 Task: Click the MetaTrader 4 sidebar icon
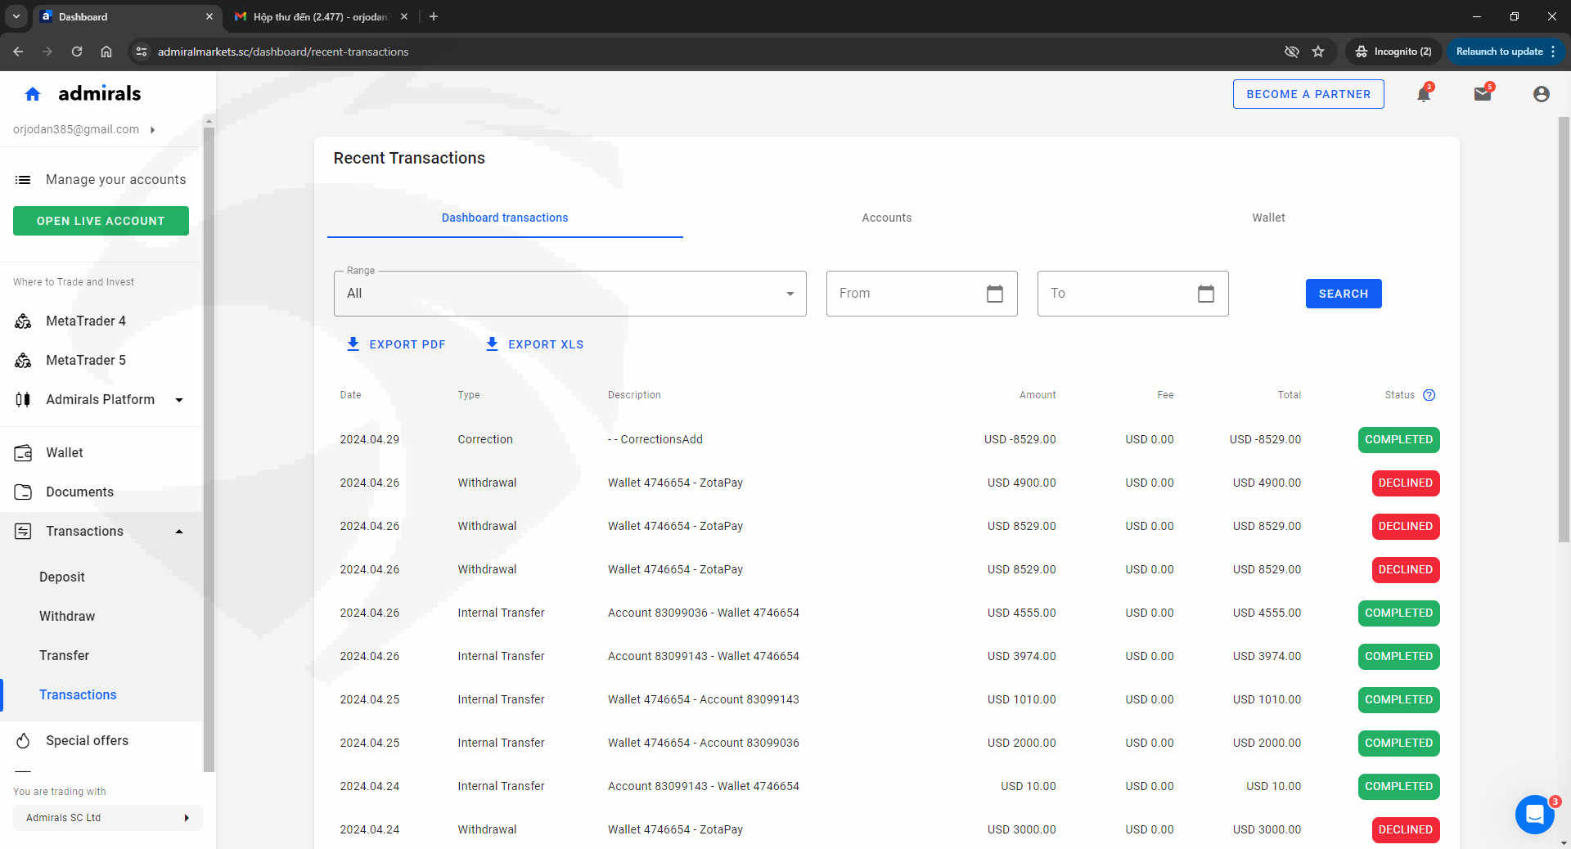[x=23, y=321]
